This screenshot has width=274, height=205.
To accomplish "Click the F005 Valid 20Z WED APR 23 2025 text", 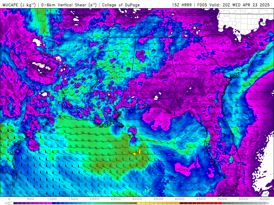I will coord(233,5).
